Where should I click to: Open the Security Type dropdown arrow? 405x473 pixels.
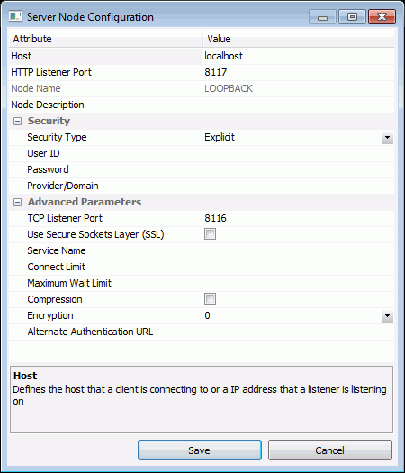(x=387, y=138)
